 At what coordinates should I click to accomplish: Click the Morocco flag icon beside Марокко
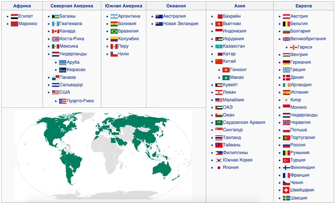(14, 24)
